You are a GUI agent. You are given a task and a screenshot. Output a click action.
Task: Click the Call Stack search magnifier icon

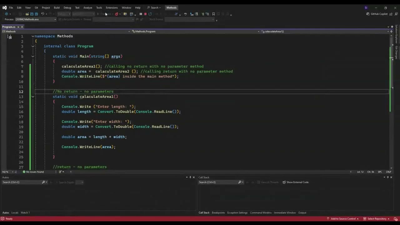tap(240, 182)
